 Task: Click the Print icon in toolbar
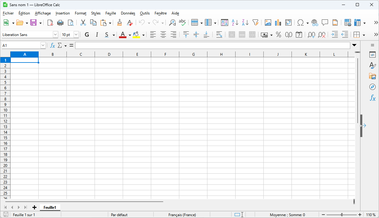(61, 23)
